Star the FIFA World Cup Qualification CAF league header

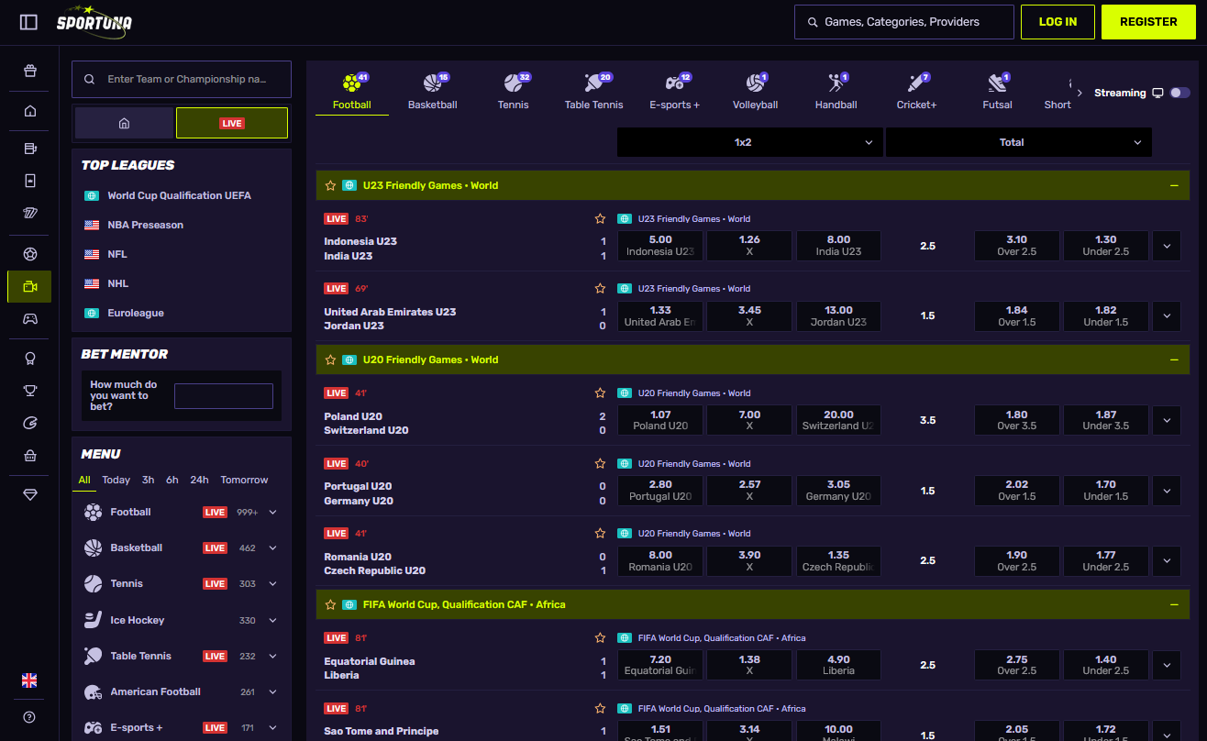pyautogui.click(x=331, y=604)
